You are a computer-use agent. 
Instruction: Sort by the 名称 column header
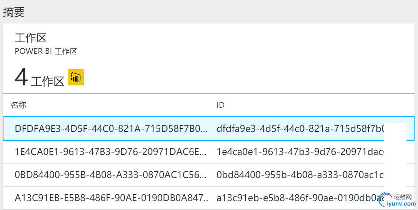18,105
